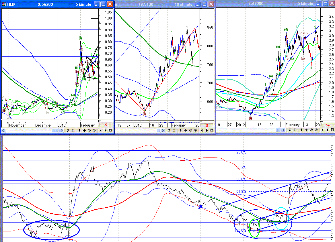Click the 61.8% Fibonacci level label

[x=241, y=191]
